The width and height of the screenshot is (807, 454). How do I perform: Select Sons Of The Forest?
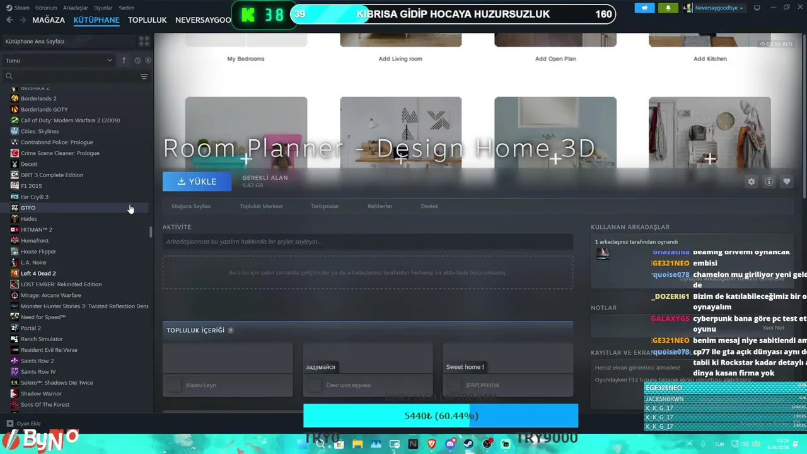click(76, 405)
